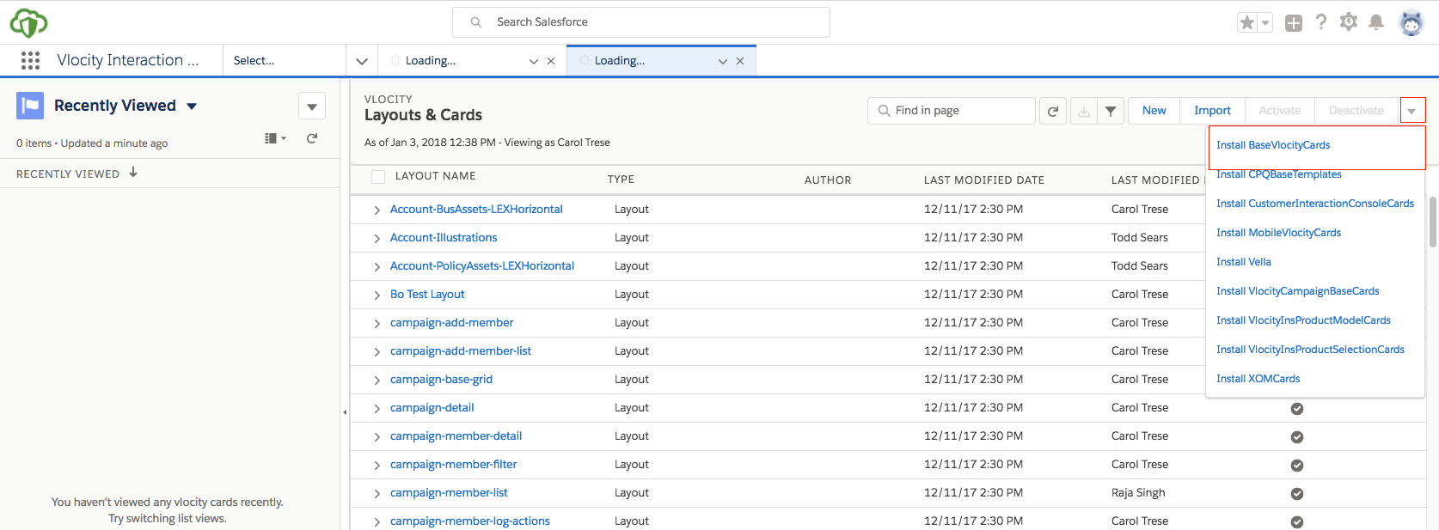Expand the campaign-add-member row
The image size is (1439, 530).
point(377,324)
